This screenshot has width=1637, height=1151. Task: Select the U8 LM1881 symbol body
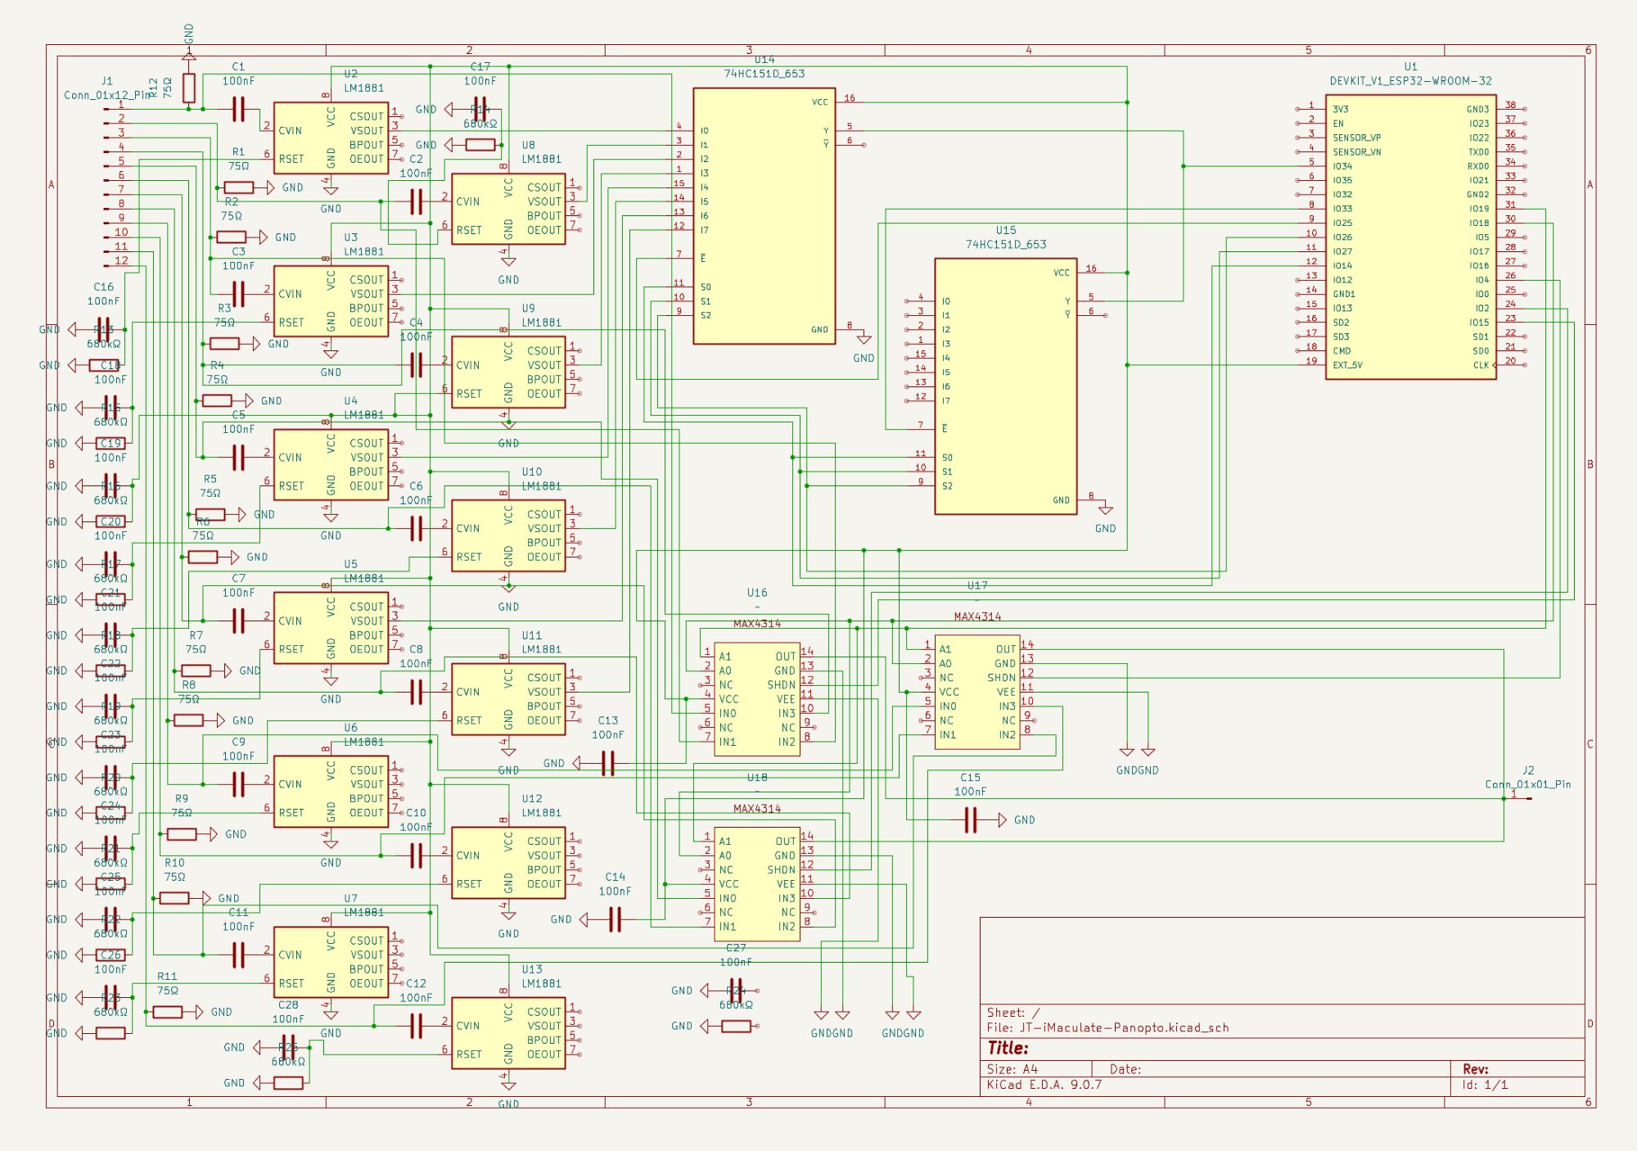(507, 209)
